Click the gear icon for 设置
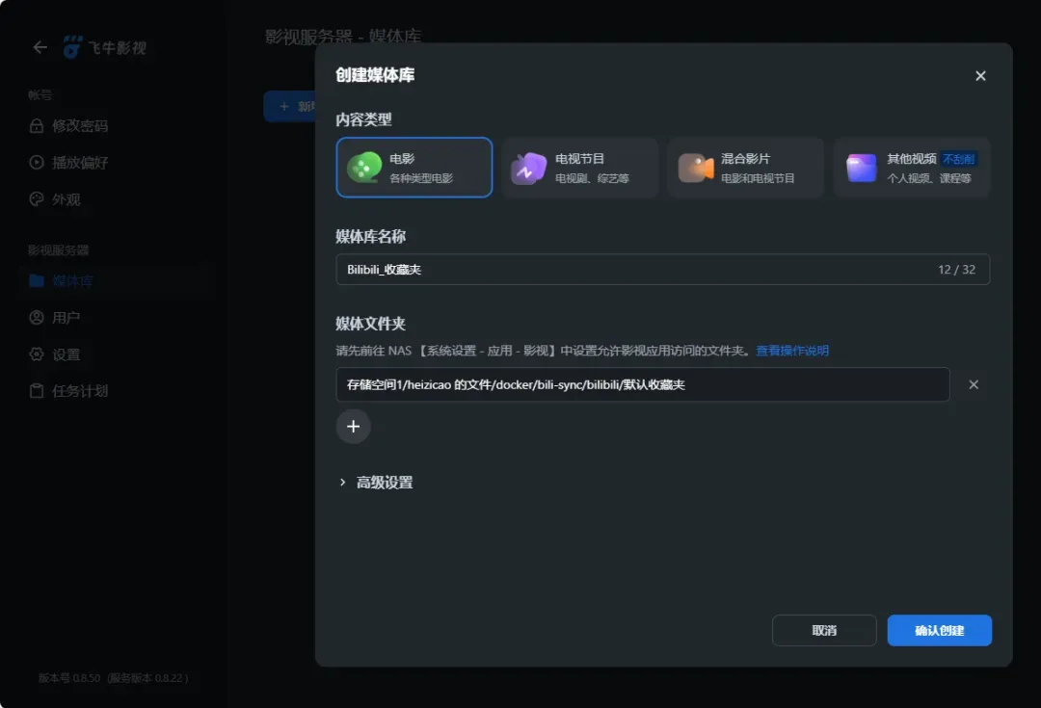This screenshot has height=708, width=1041. pos(37,354)
